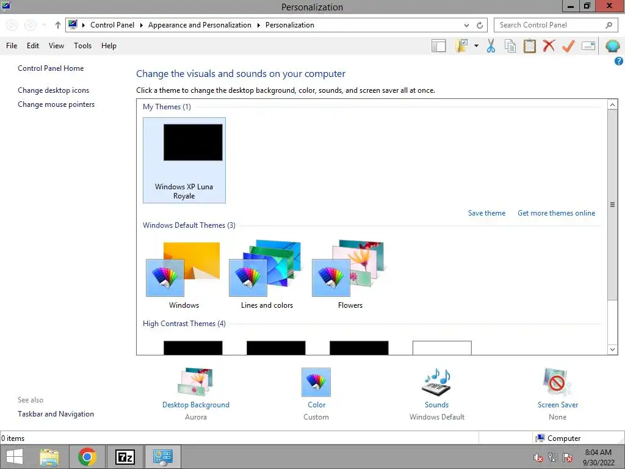Open Taskbar and Navigation link
Screen dimensions: 625x469
56,414
